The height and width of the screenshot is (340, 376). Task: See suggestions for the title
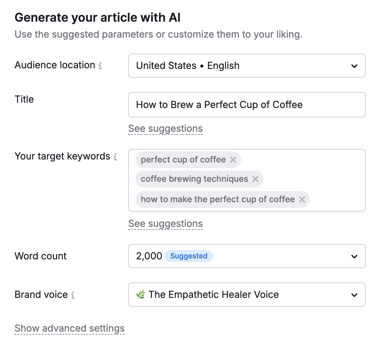(165, 129)
